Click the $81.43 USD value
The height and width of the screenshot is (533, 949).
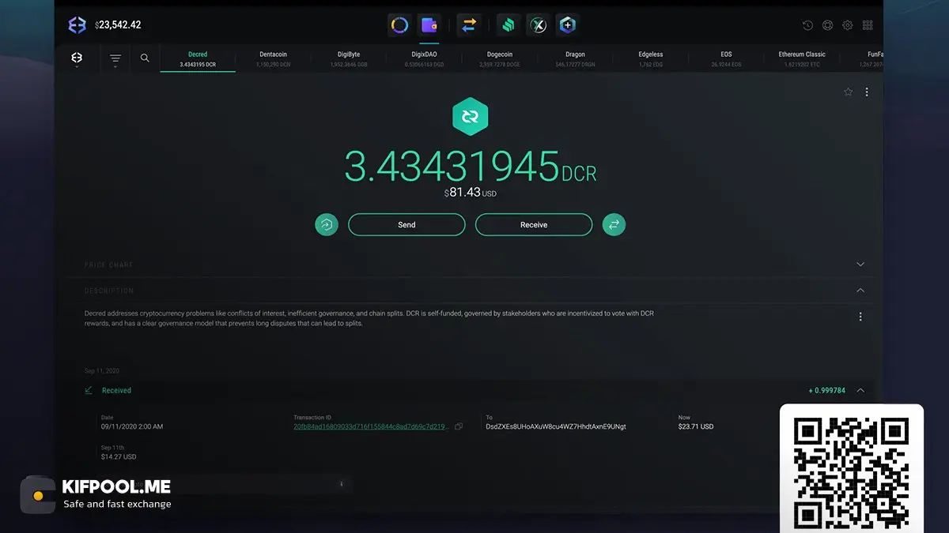pyautogui.click(x=470, y=193)
